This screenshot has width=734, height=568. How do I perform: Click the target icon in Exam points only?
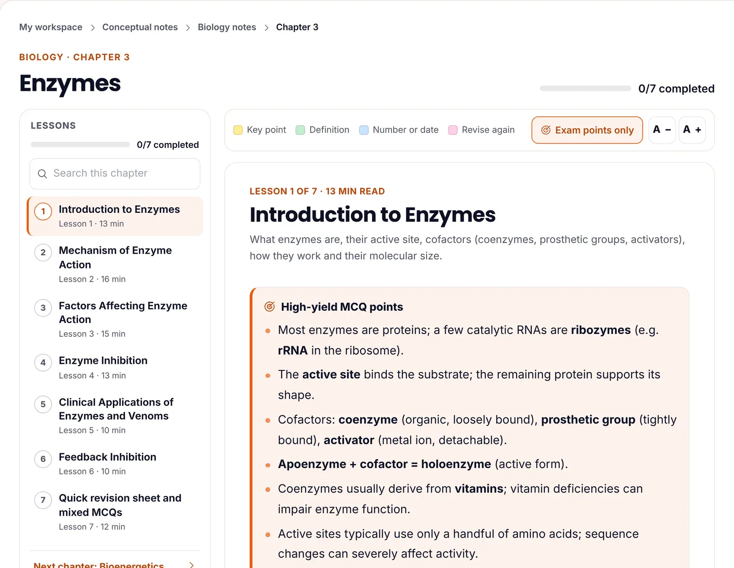click(x=546, y=130)
